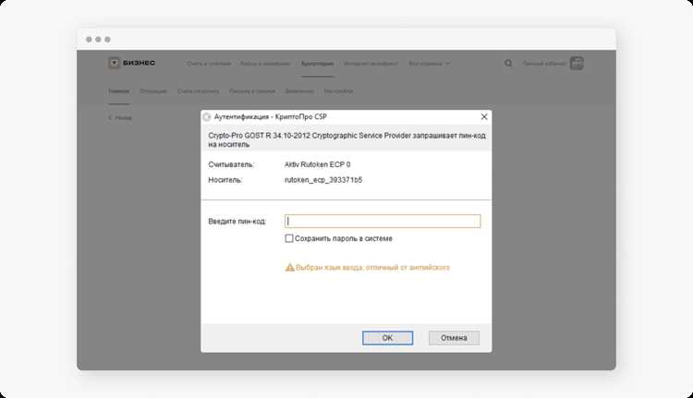Screen dimensions: 693x398
Task: Open search with the magnifier icon in the header
Action: coord(508,63)
